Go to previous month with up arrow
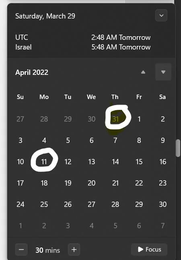Viewport: 181px width, 260px height. (x=143, y=72)
